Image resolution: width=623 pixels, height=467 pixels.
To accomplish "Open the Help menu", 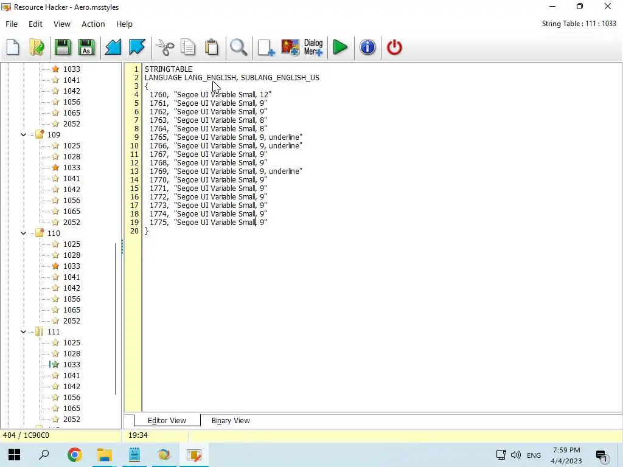I will tap(124, 24).
